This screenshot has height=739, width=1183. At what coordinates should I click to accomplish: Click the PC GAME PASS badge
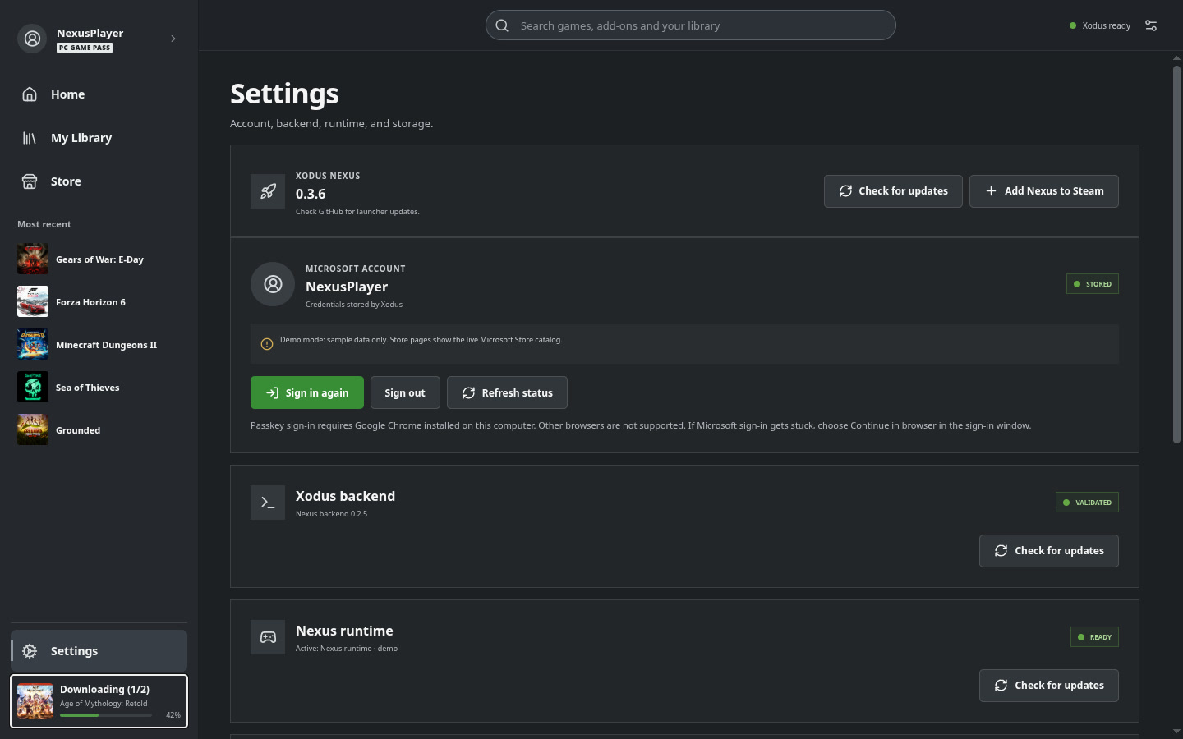[x=85, y=48]
